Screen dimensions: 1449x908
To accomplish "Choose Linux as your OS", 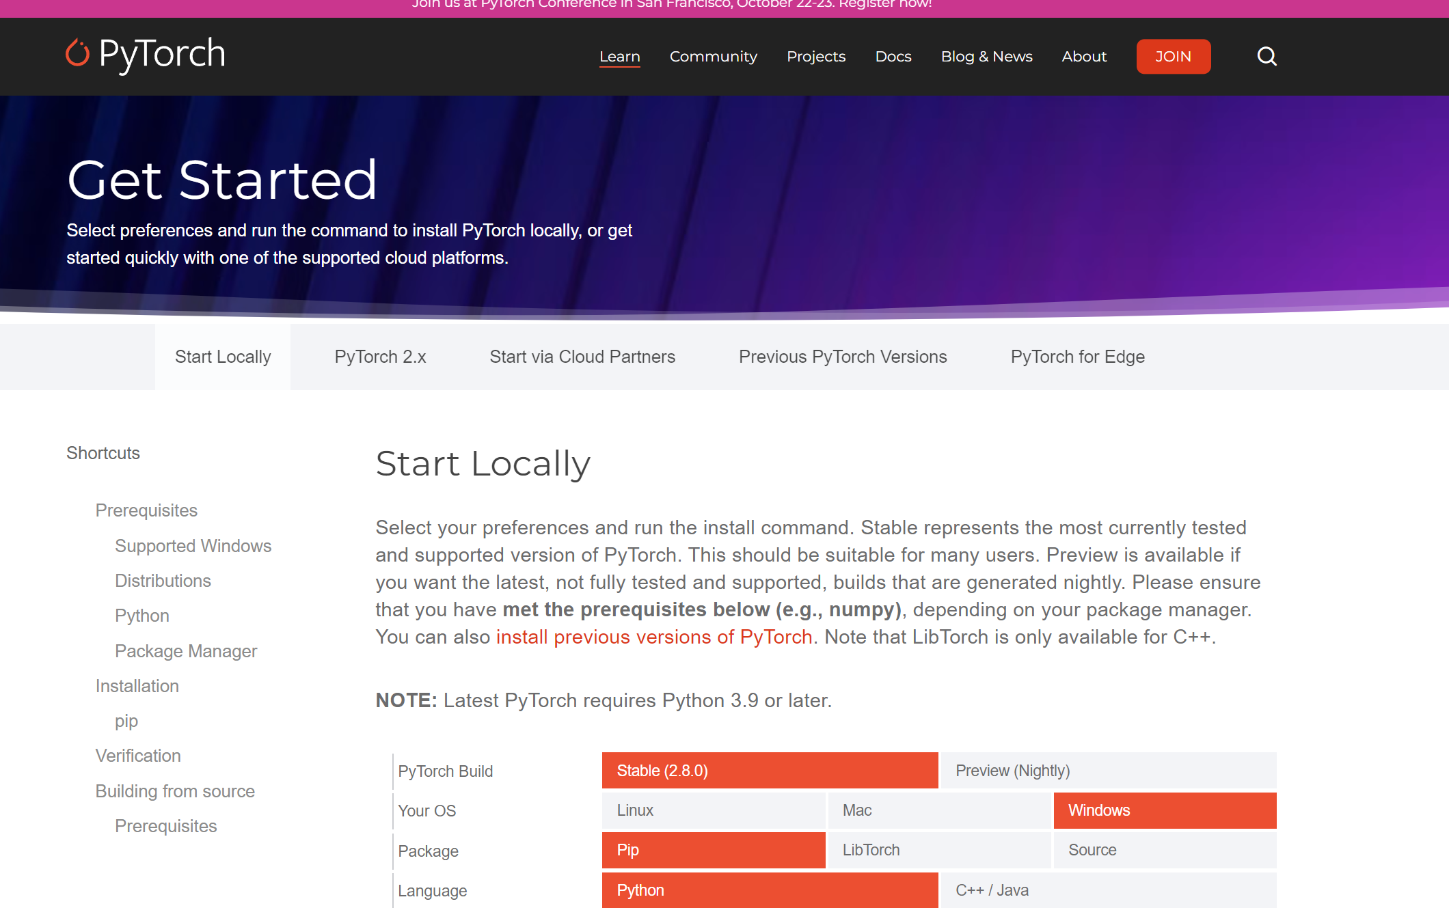I will pyautogui.click(x=714, y=810).
